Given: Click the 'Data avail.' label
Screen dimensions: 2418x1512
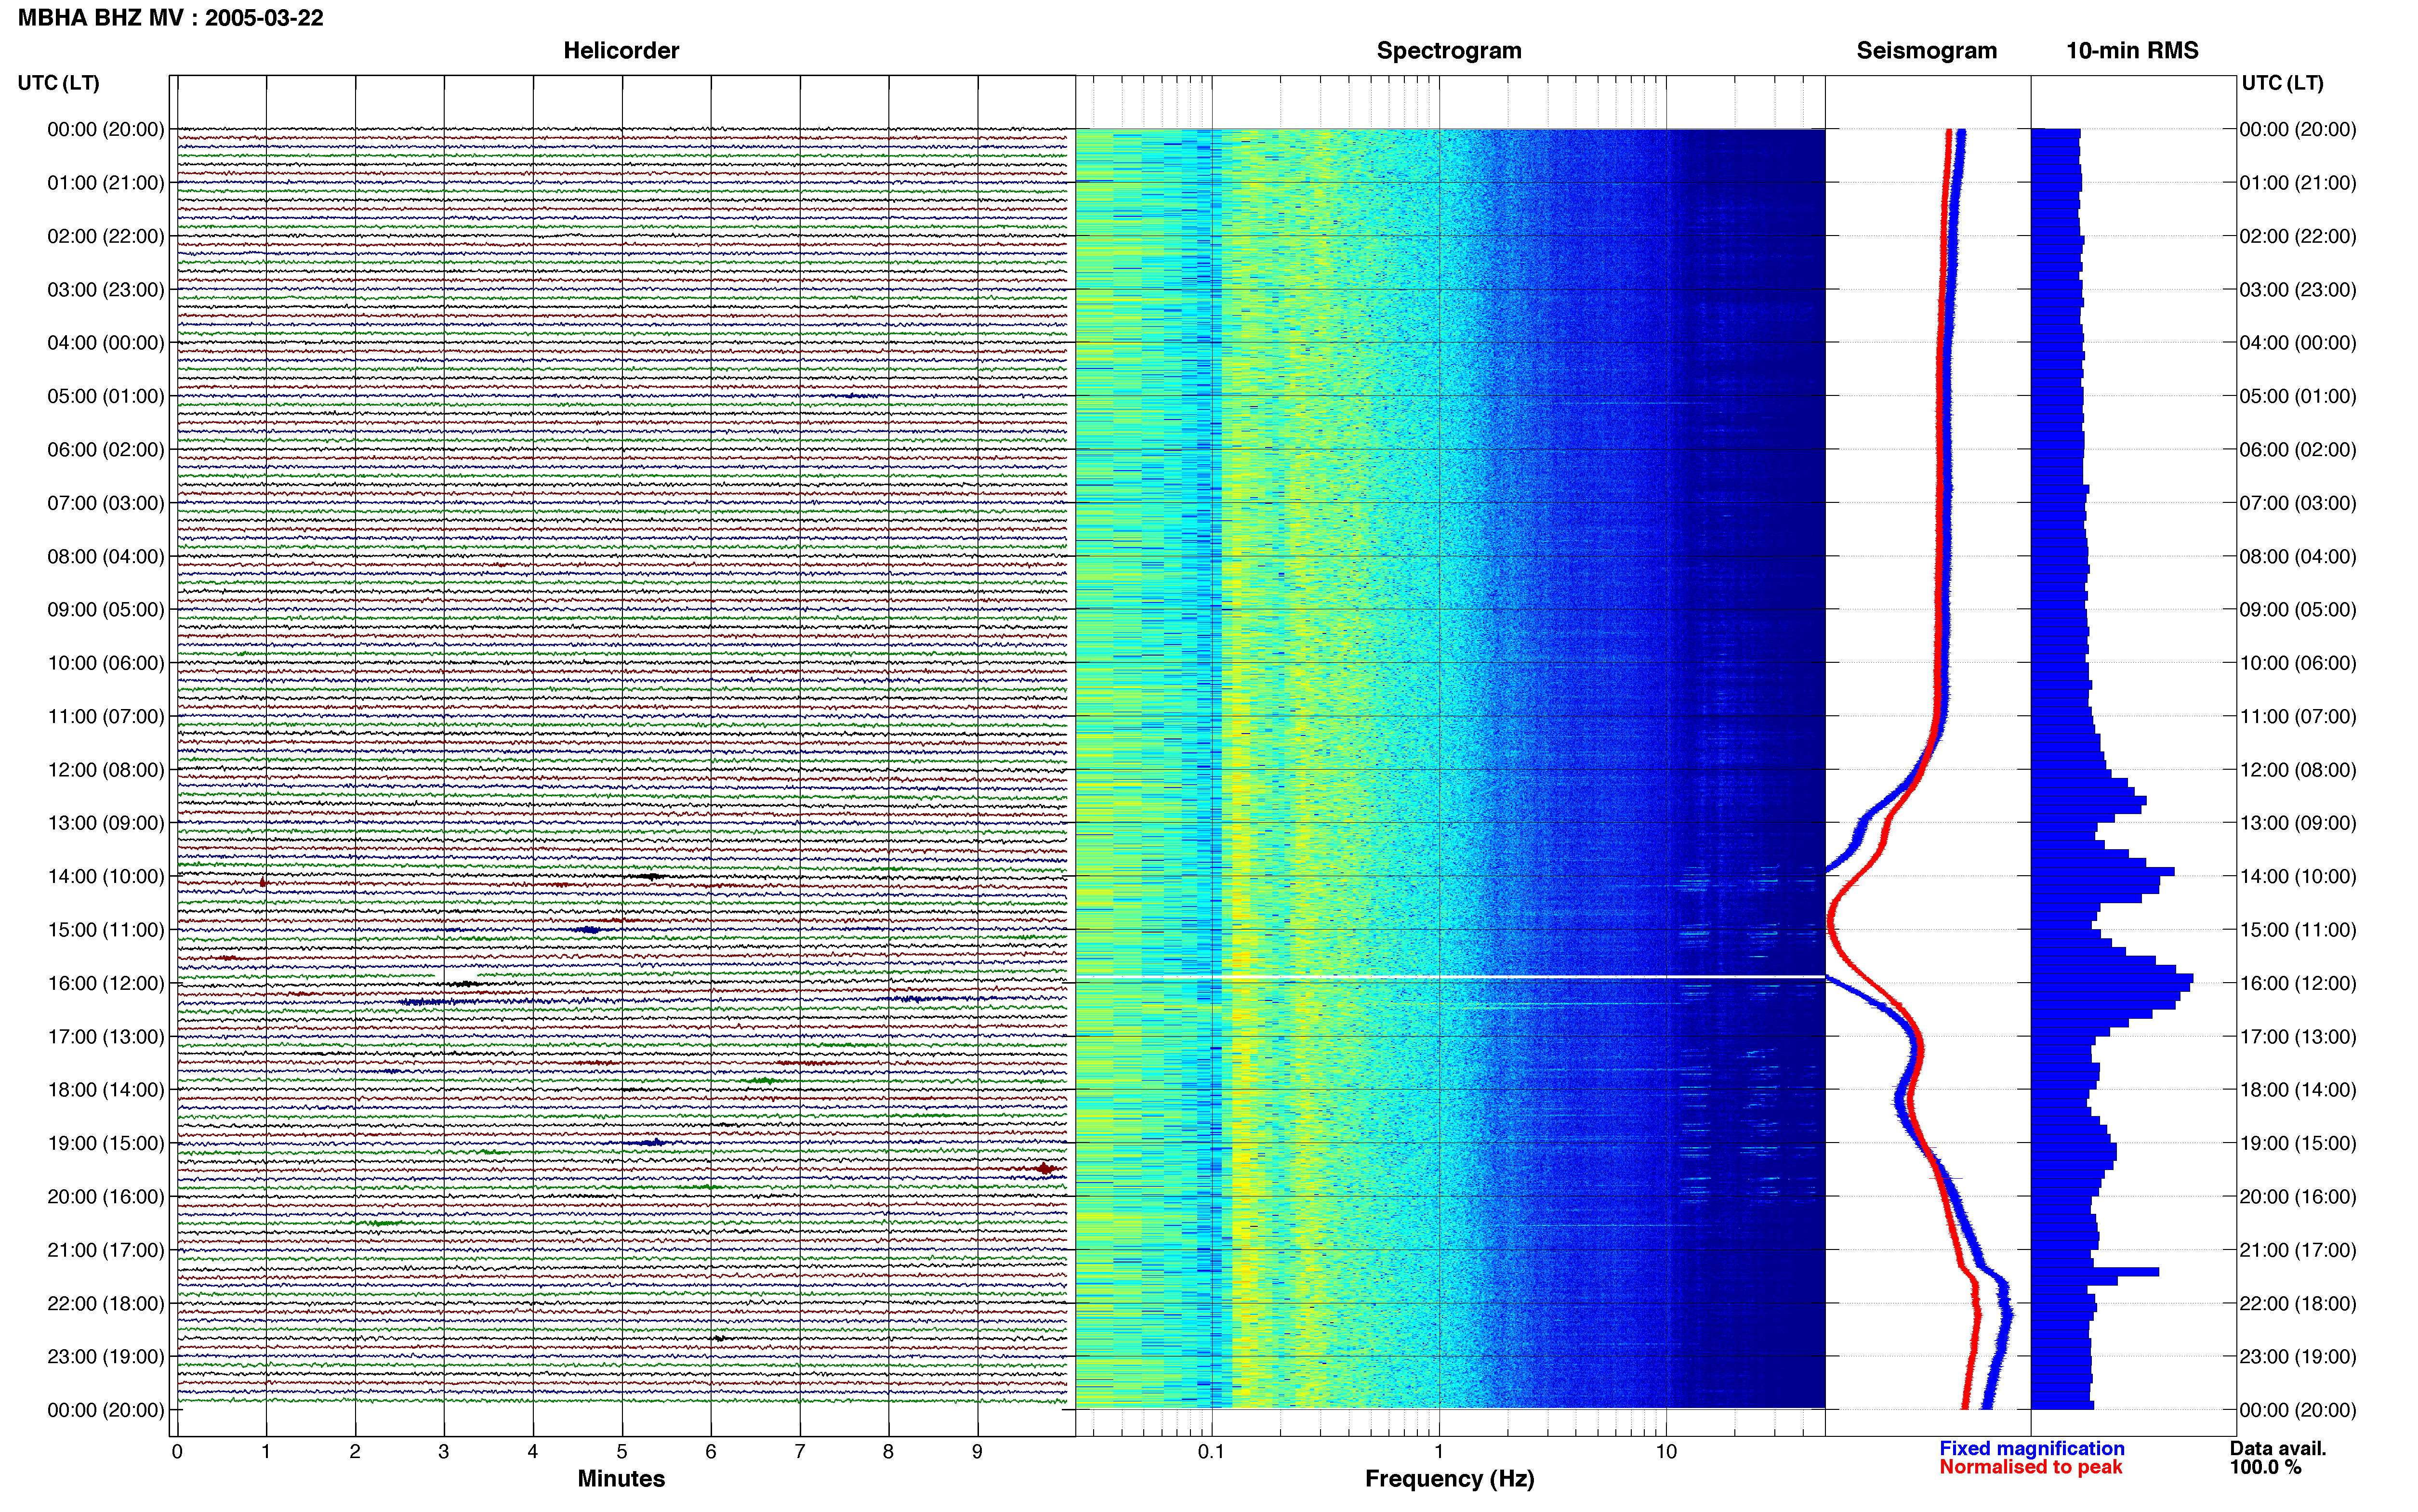Looking at the screenshot, I should tap(2278, 1449).
